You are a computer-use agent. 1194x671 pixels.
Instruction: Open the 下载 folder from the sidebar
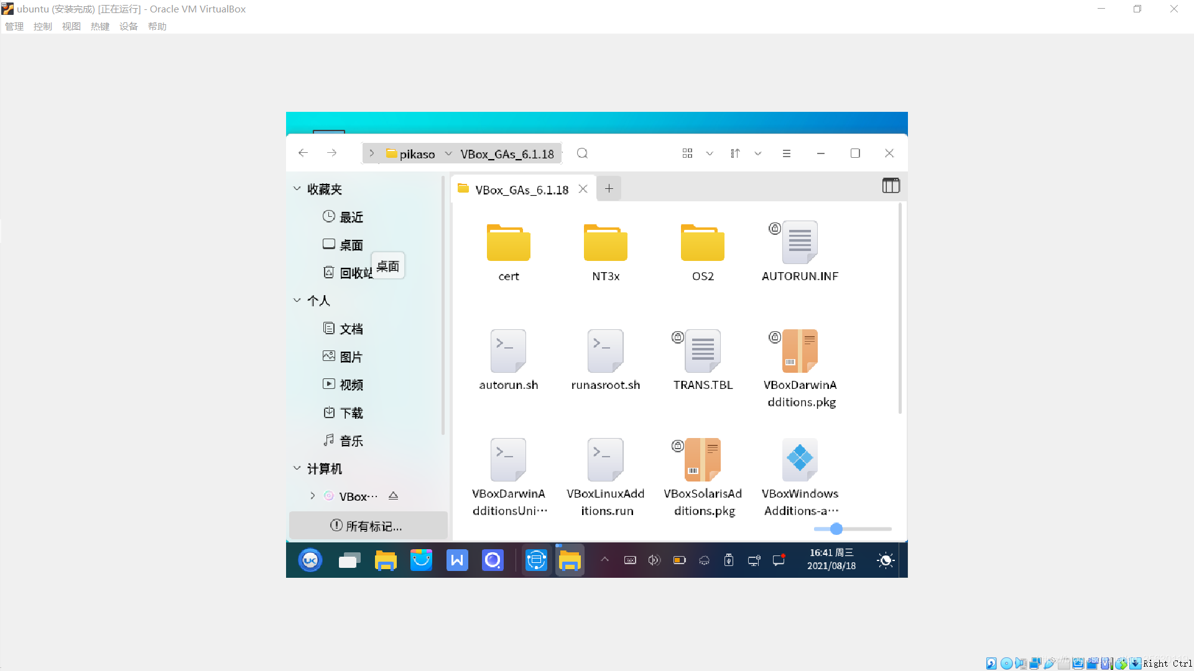[350, 412]
